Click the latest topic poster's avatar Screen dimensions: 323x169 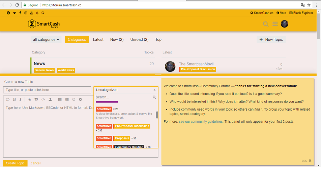(170, 66)
